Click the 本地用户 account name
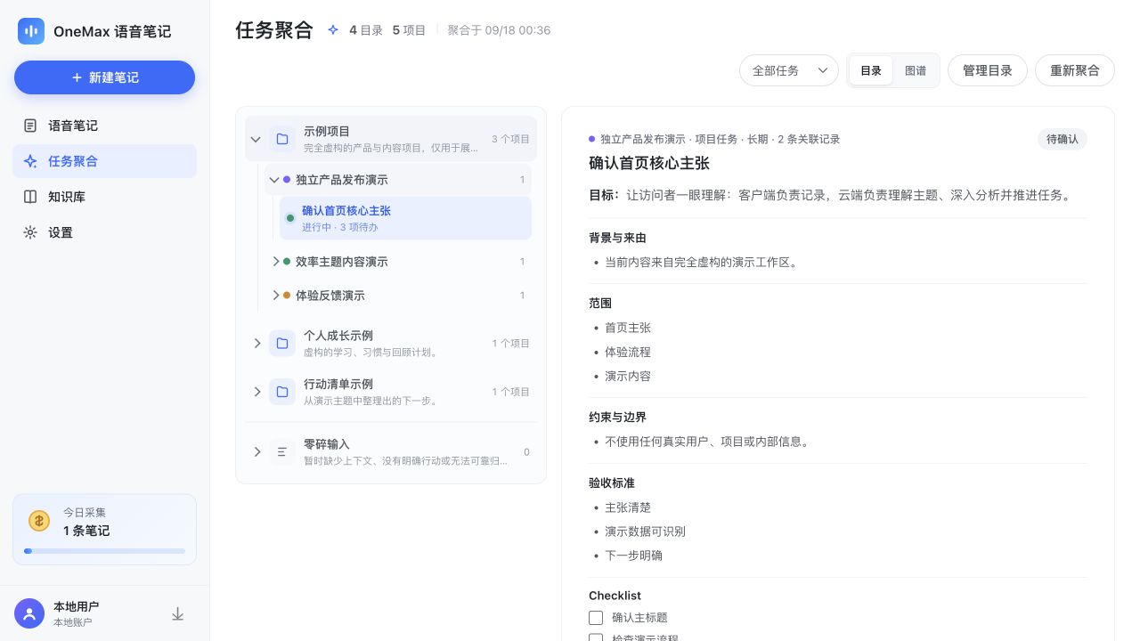 (76, 606)
